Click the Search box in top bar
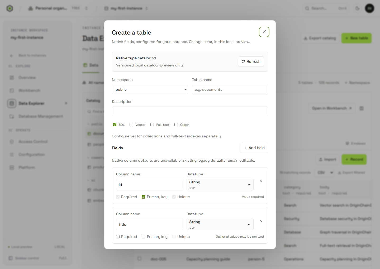The height and width of the screenshot is (269, 380). point(326,8)
